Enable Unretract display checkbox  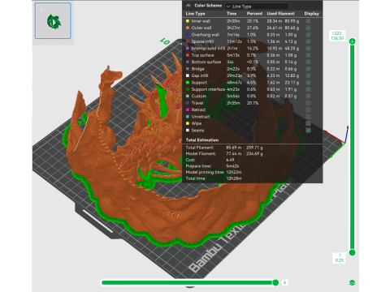(308, 117)
